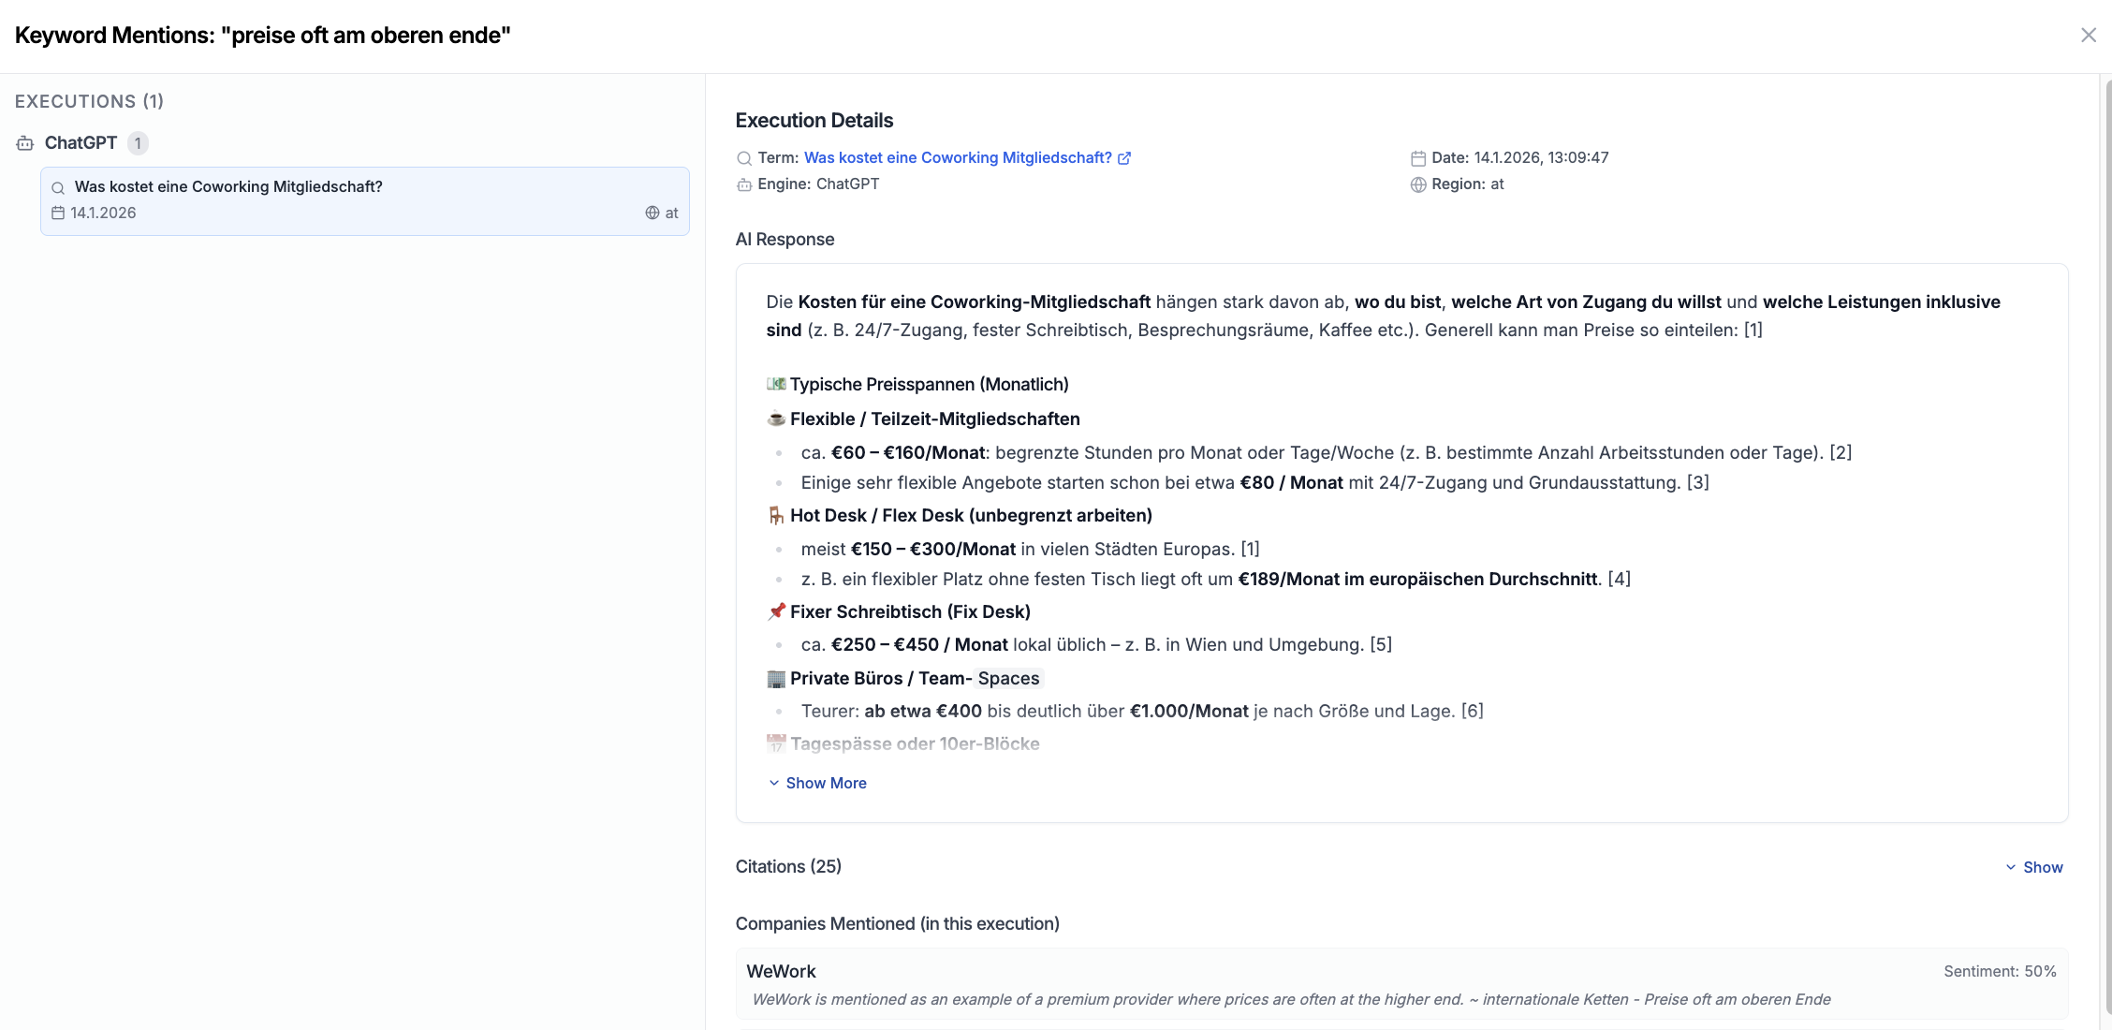
Task: Click the globe icon in execution card
Action: tap(653, 213)
